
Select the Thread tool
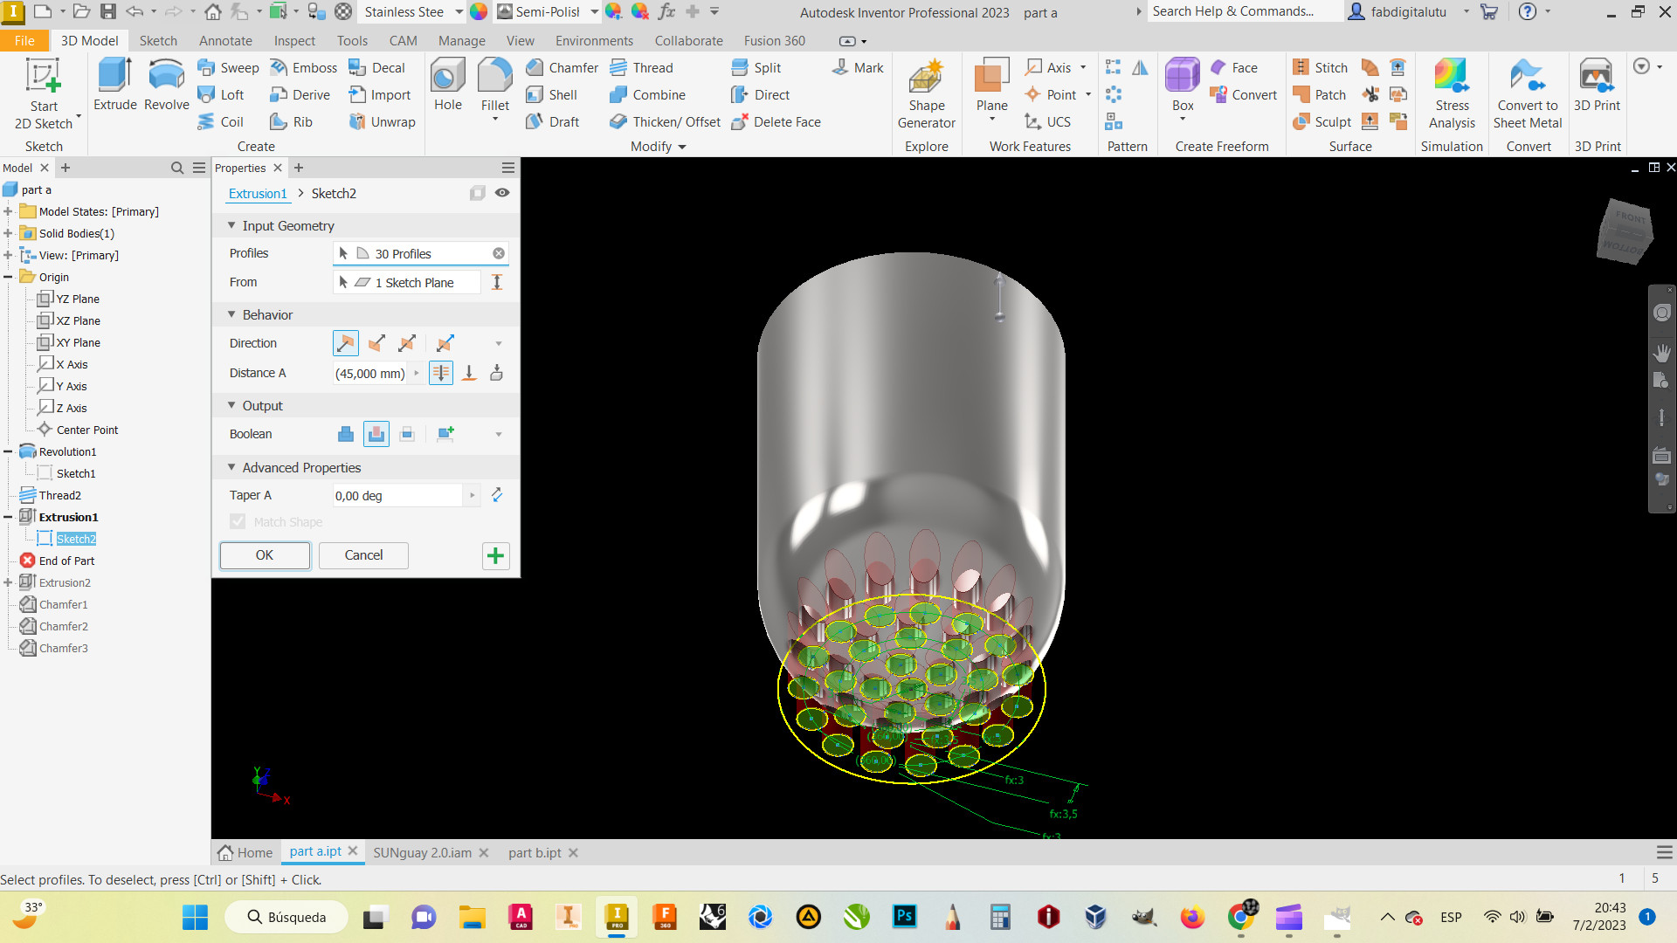(641, 67)
